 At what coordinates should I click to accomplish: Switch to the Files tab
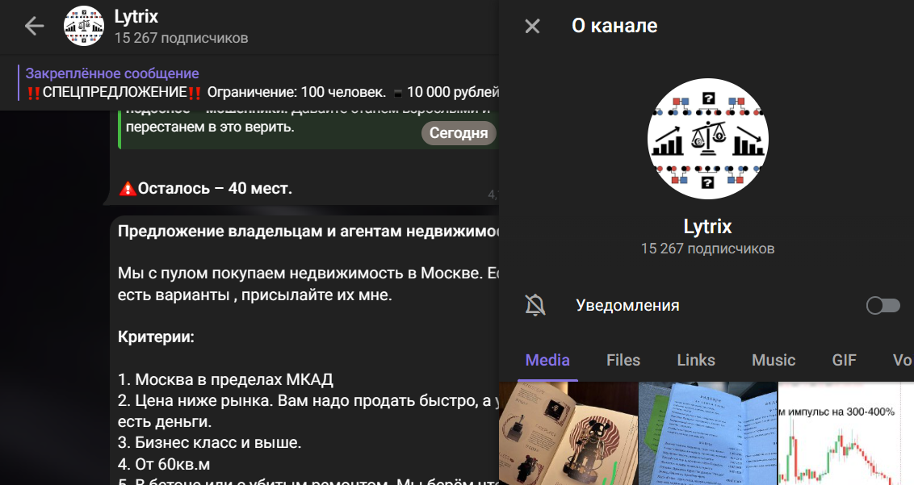click(x=623, y=360)
